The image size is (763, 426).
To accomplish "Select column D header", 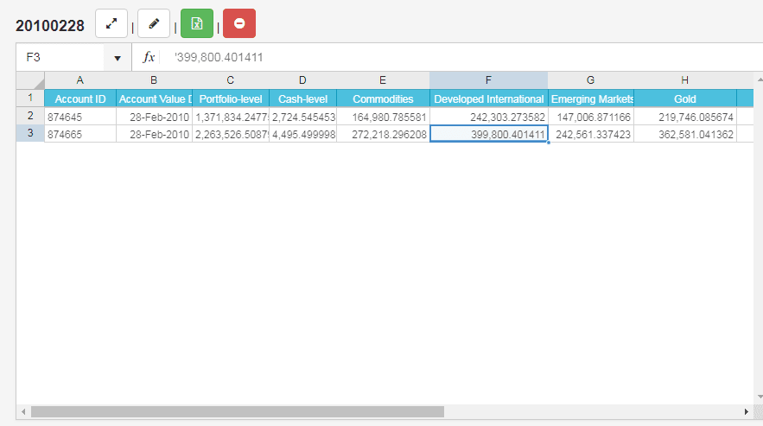I will pos(302,80).
